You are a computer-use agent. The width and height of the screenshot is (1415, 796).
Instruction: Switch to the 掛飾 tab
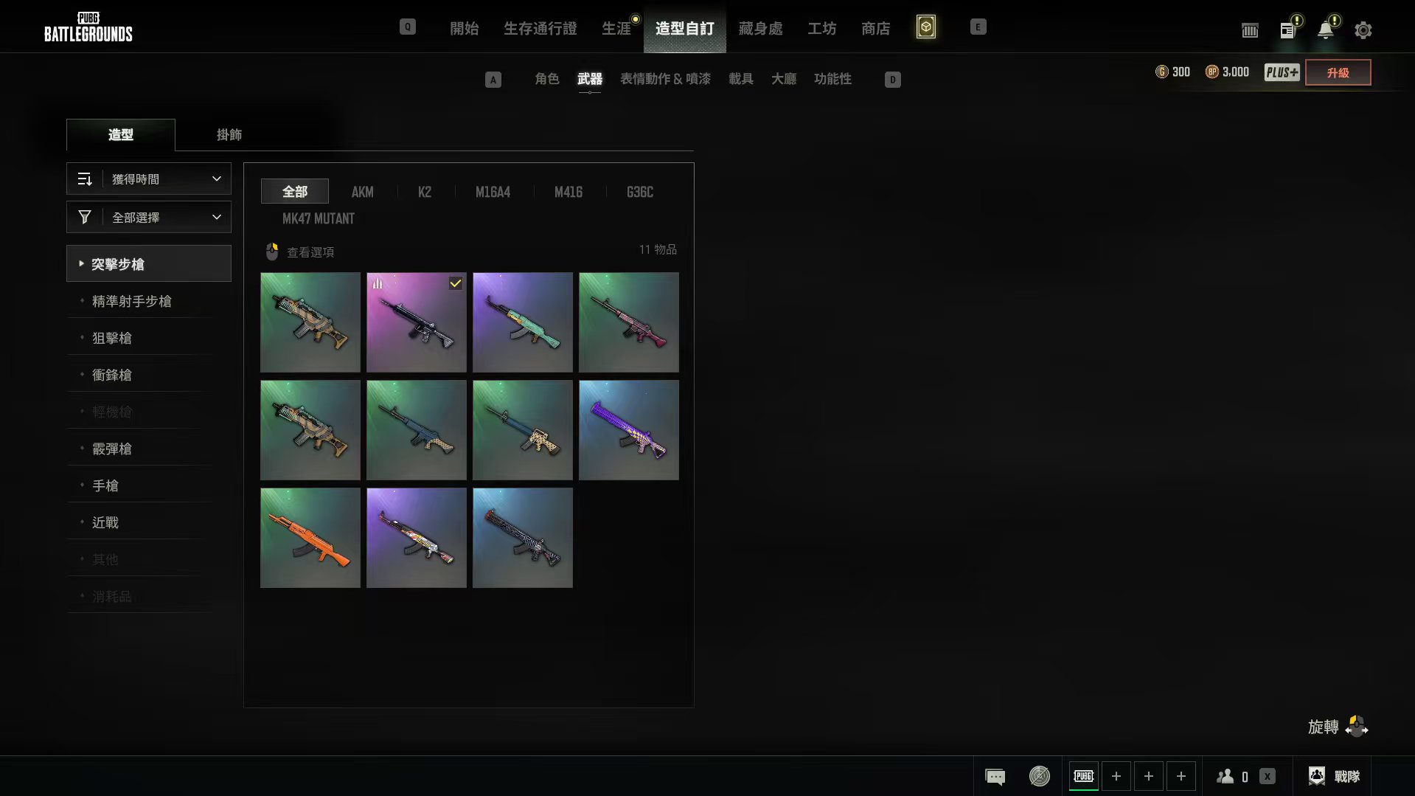point(229,134)
